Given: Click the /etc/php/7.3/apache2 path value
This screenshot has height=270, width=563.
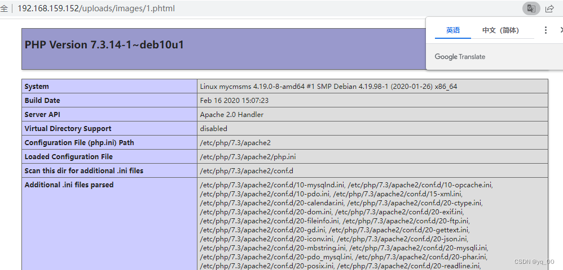Looking at the screenshot, I should 235,142.
